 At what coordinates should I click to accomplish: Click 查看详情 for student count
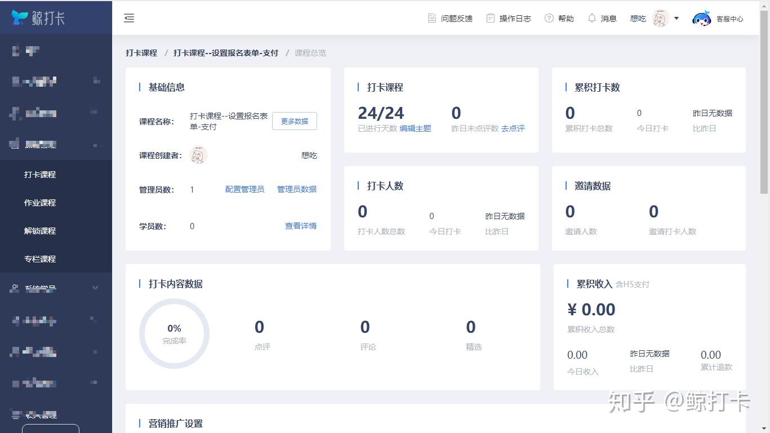coord(301,226)
